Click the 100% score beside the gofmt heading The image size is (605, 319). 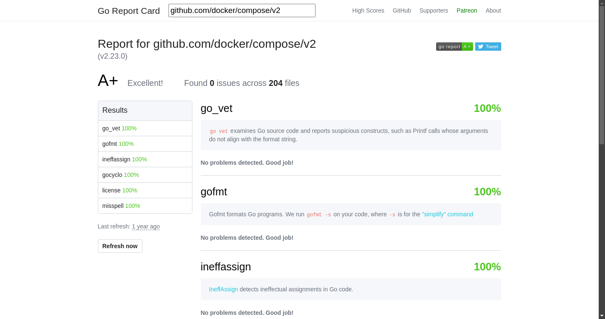pos(487,192)
